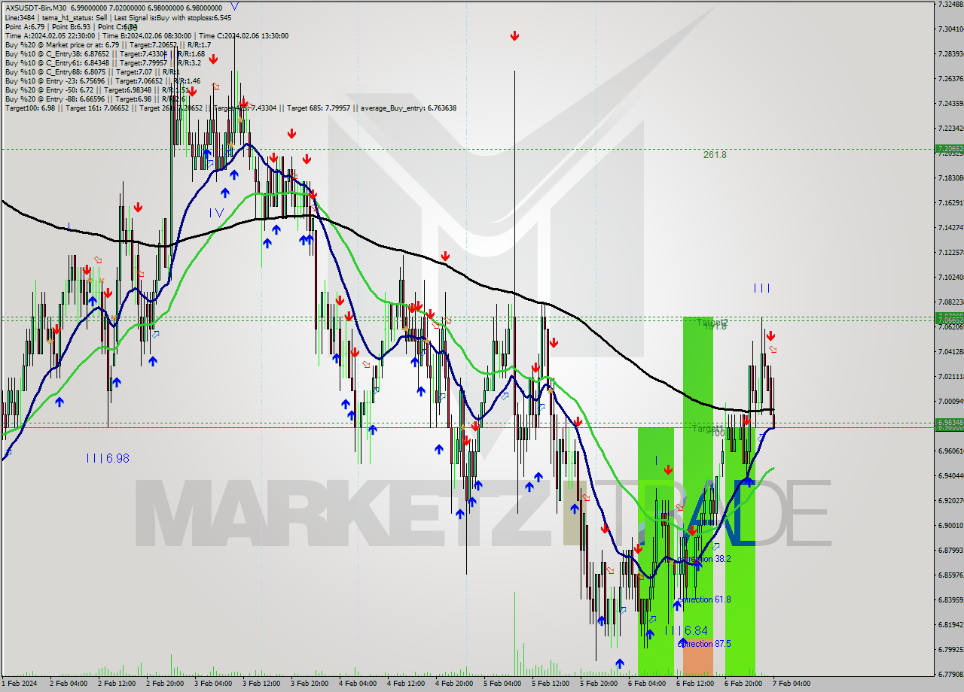Click the blue V wave marker beside the title
Viewport: 964px width, 692px height.
[235, 7]
